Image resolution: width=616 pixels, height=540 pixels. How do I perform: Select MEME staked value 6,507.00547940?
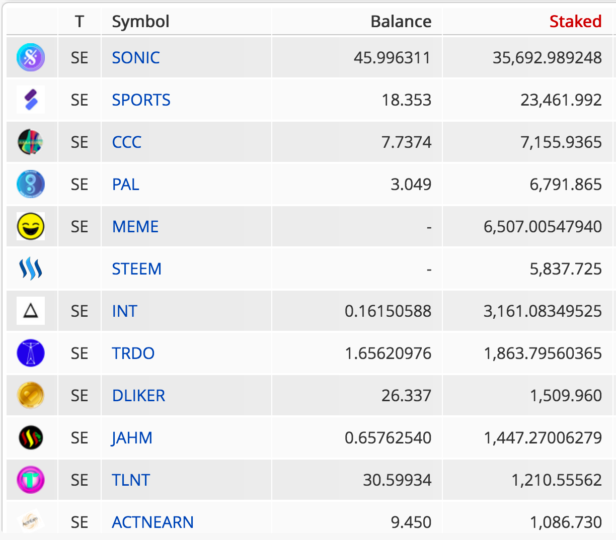pyautogui.click(x=543, y=227)
